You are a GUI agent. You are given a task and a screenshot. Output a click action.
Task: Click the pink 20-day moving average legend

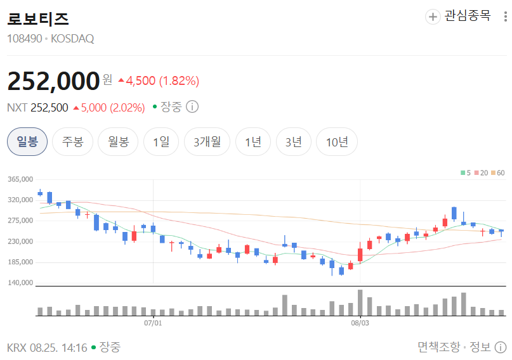[481, 173]
